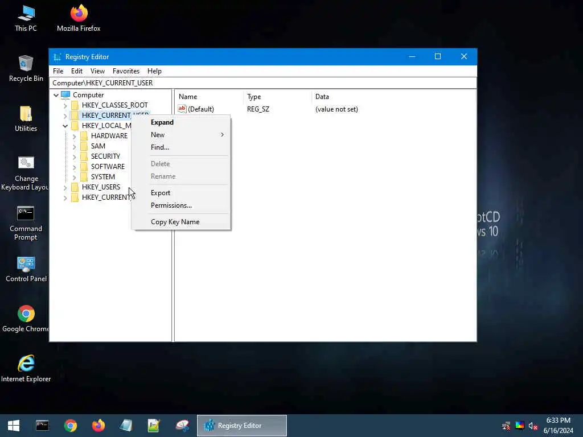Image resolution: width=583 pixels, height=437 pixels.
Task: Launch Command Prompt desktop shortcut
Action: (x=26, y=223)
